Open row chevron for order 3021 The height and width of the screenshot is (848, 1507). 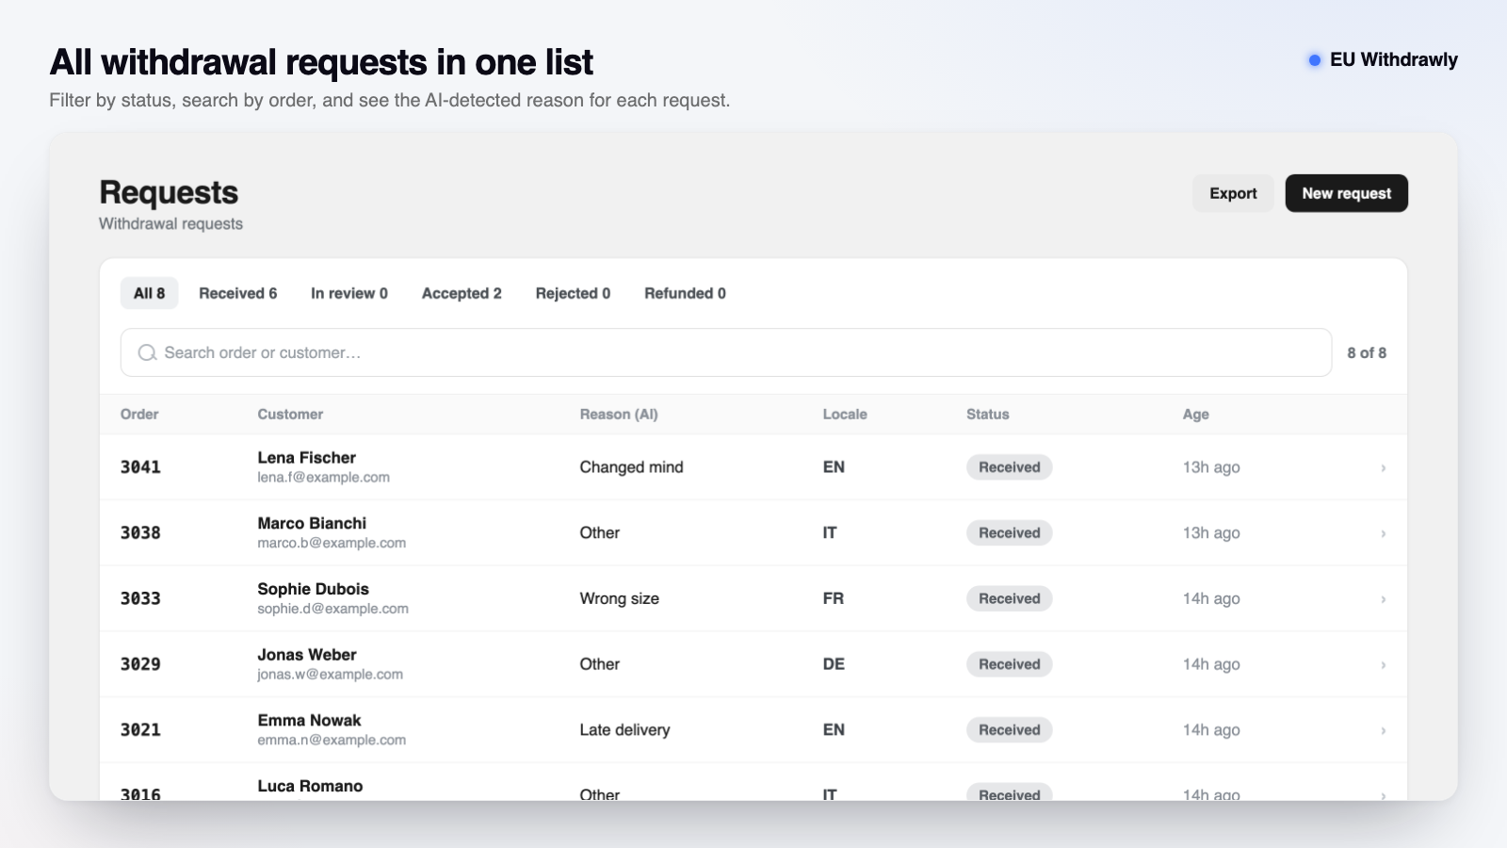1383,730
